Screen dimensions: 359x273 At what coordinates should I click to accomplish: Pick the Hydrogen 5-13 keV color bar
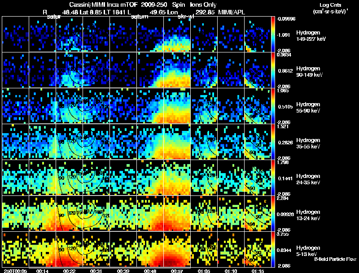tap(273, 249)
